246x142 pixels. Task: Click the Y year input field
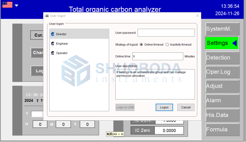click(37, 114)
